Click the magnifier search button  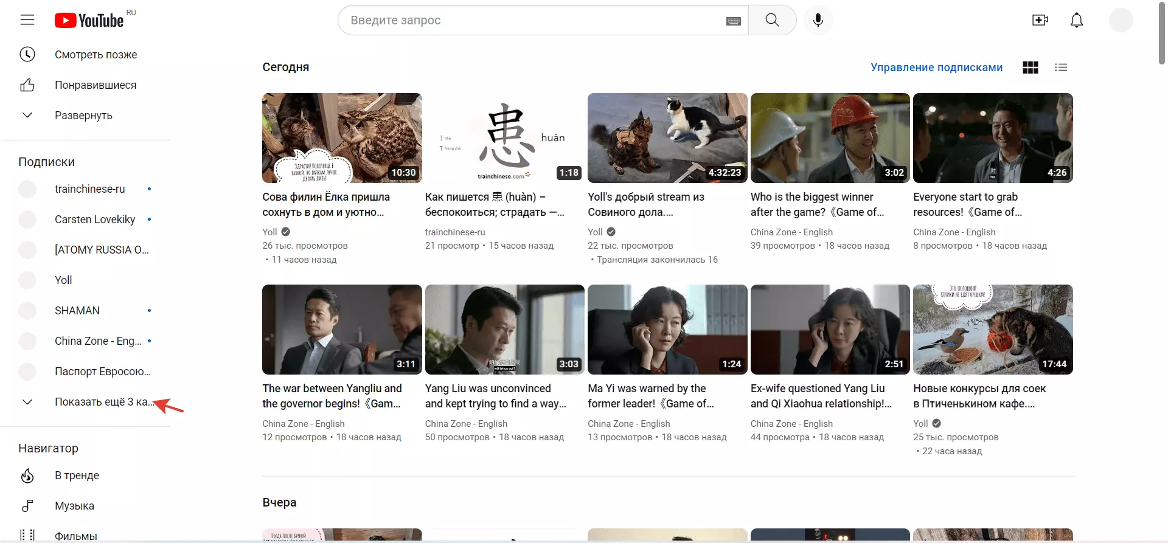click(x=773, y=20)
